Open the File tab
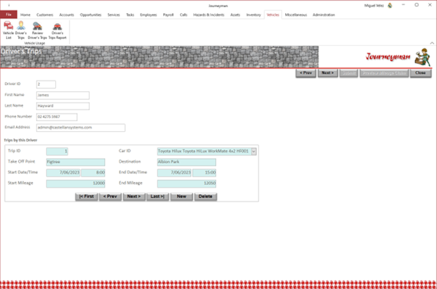 pyautogui.click(x=9, y=15)
